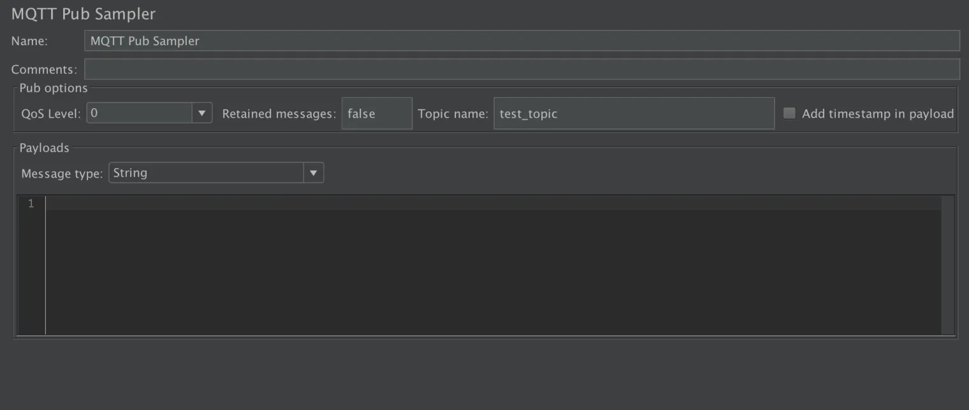The height and width of the screenshot is (410, 969).
Task: Click line number 1 in editor gutter
Action: [31, 204]
